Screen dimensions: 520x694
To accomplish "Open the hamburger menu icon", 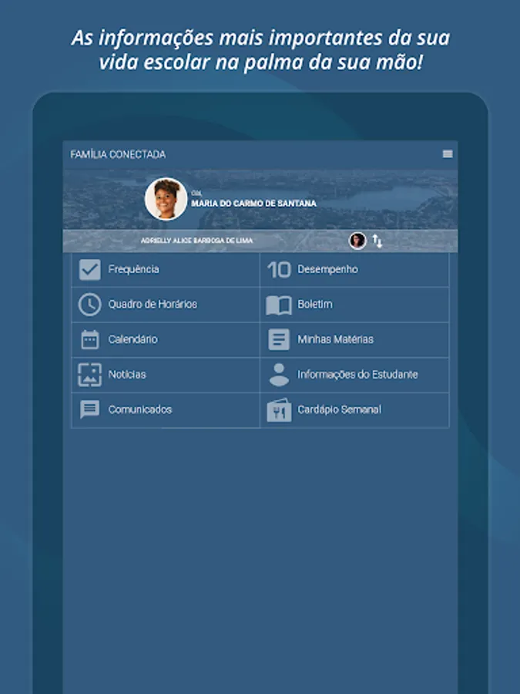I will point(448,154).
